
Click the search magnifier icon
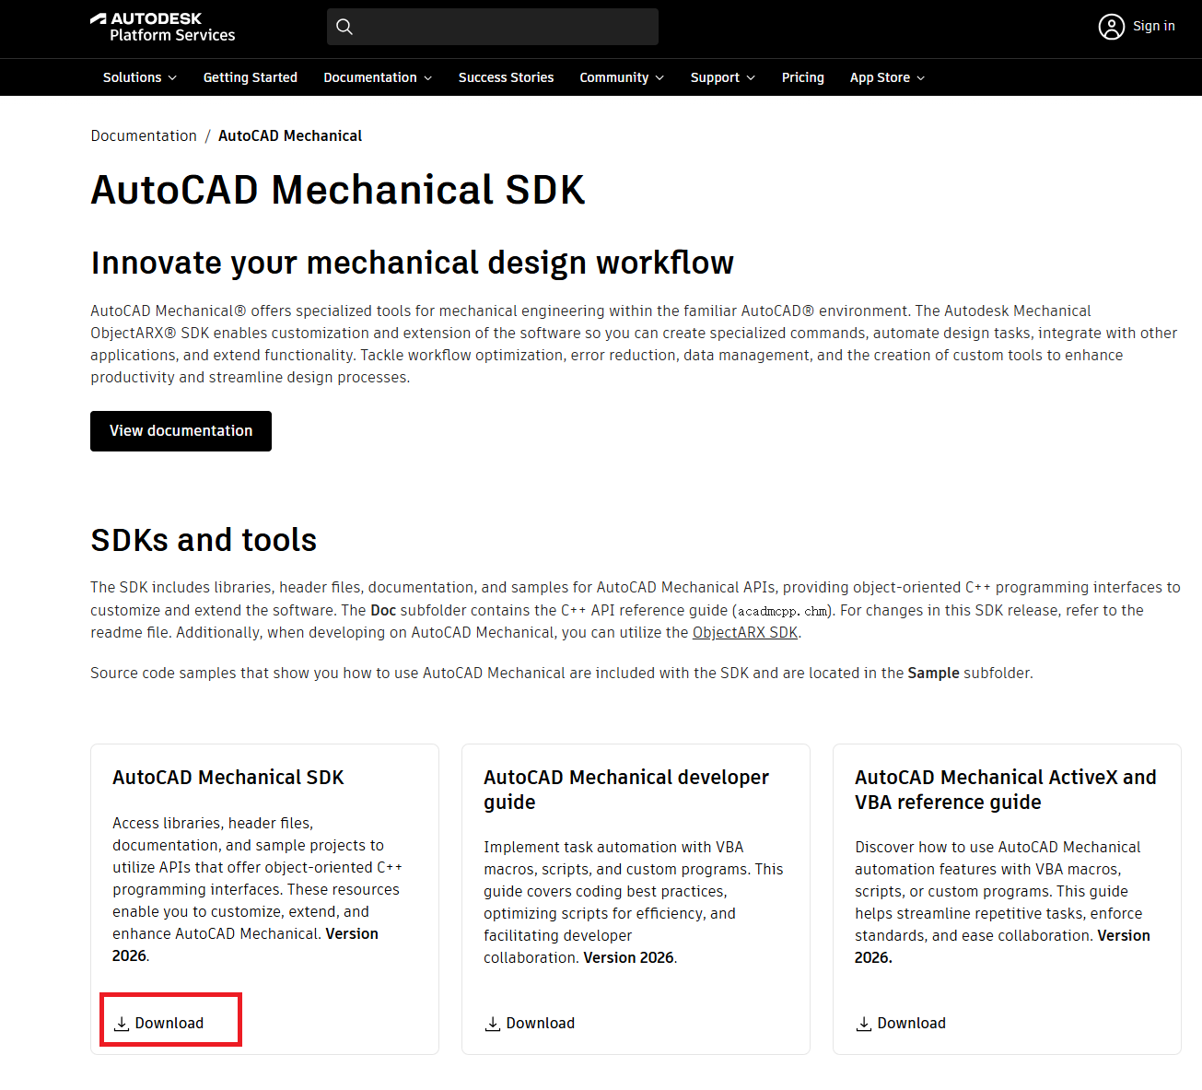pyautogui.click(x=344, y=27)
